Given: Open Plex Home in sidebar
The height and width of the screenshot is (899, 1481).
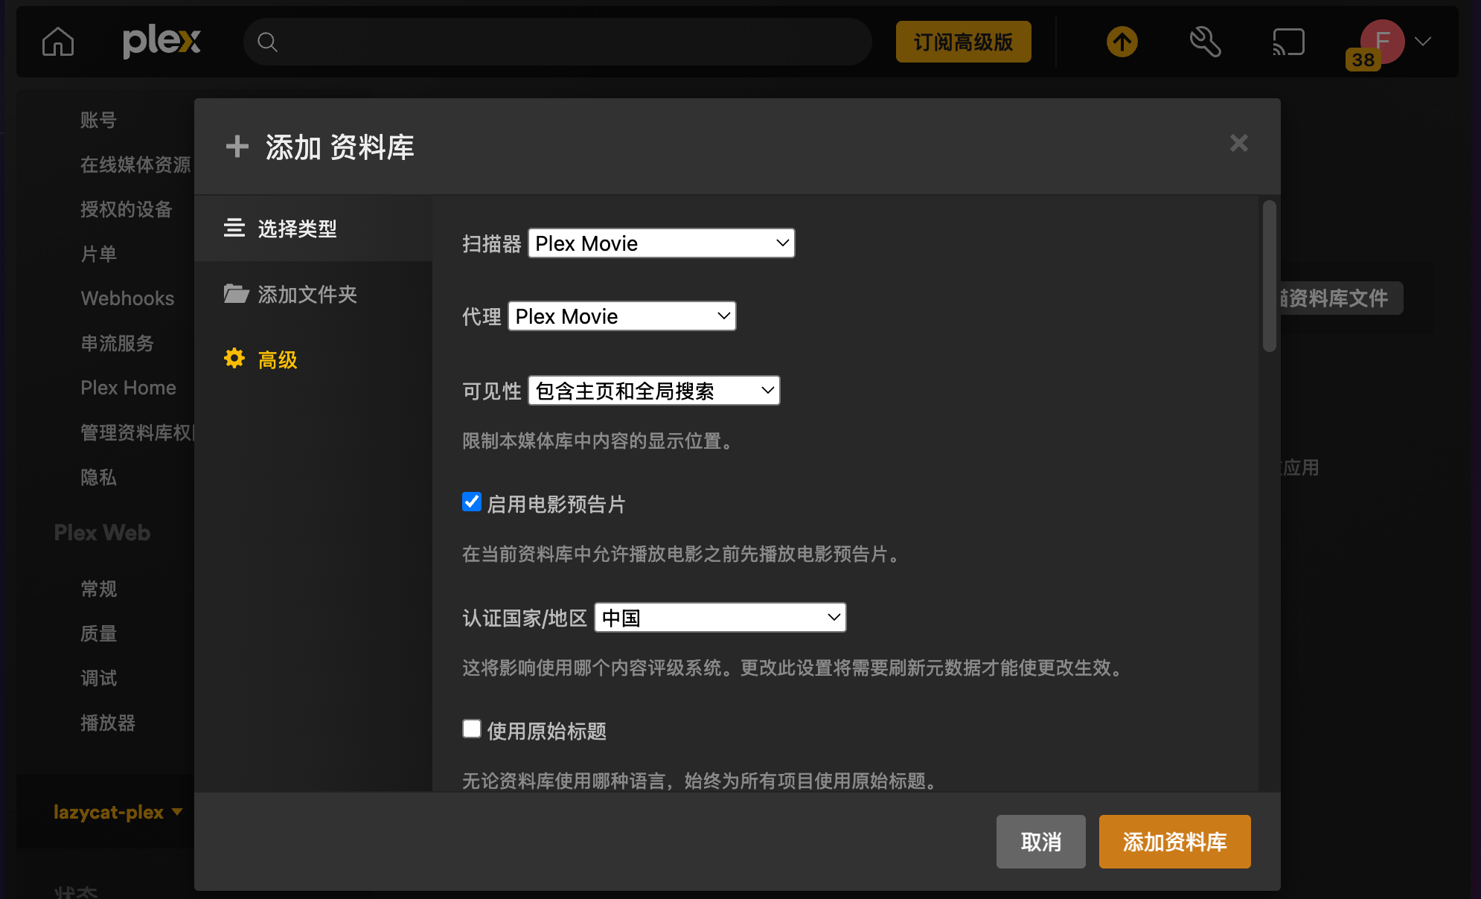Looking at the screenshot, I should pos(128,388).
